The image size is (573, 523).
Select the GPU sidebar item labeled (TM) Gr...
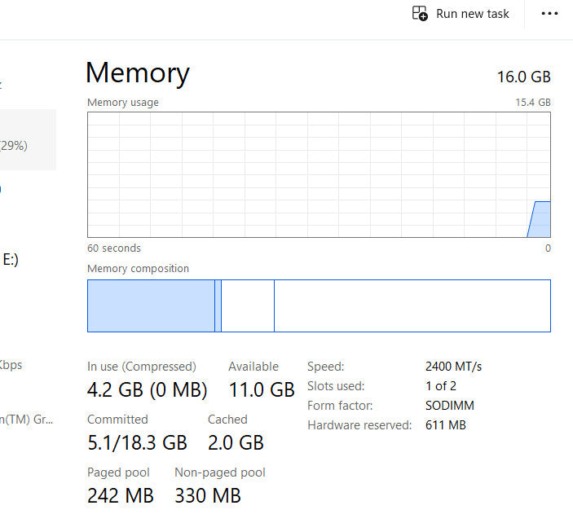pos(26,420)
